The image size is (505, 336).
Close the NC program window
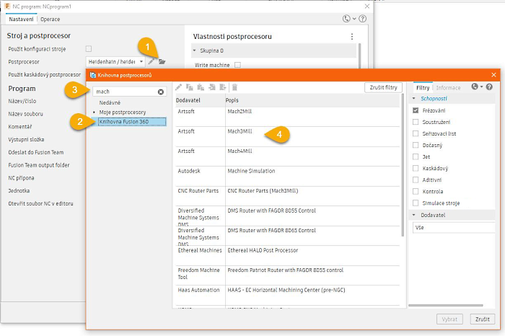coord(366,6)
